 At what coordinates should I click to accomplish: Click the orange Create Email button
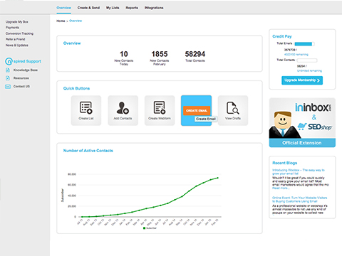197,110
